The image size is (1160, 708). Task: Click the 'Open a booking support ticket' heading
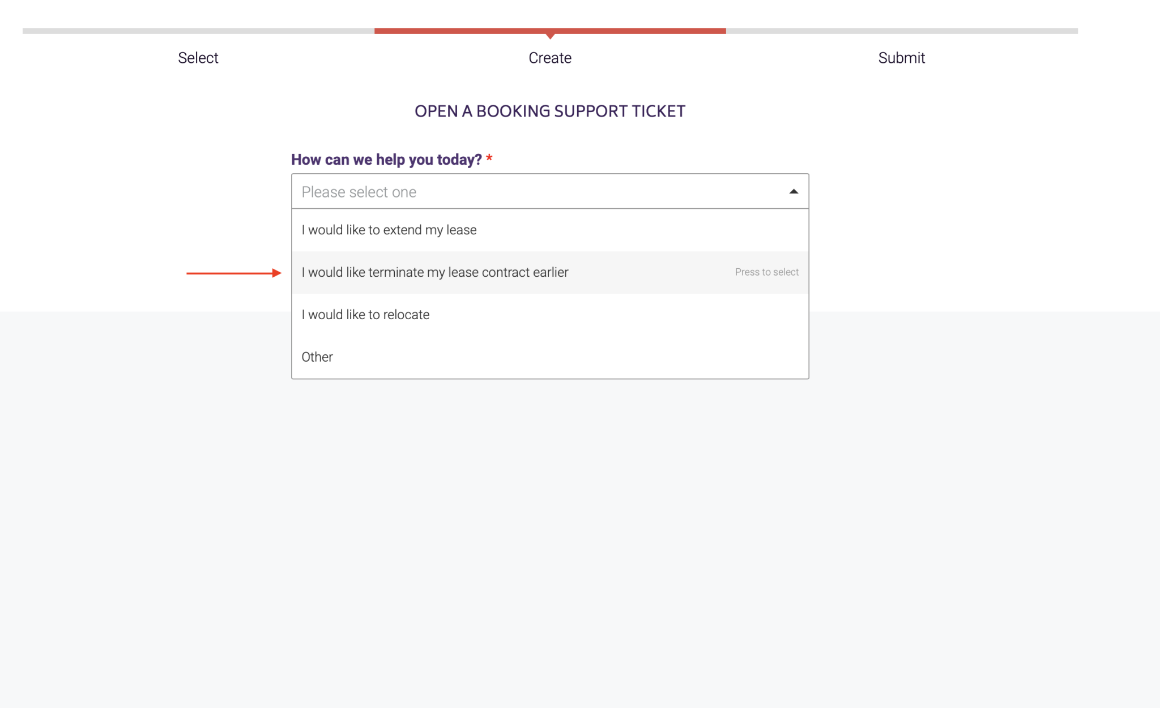point(550,111)
